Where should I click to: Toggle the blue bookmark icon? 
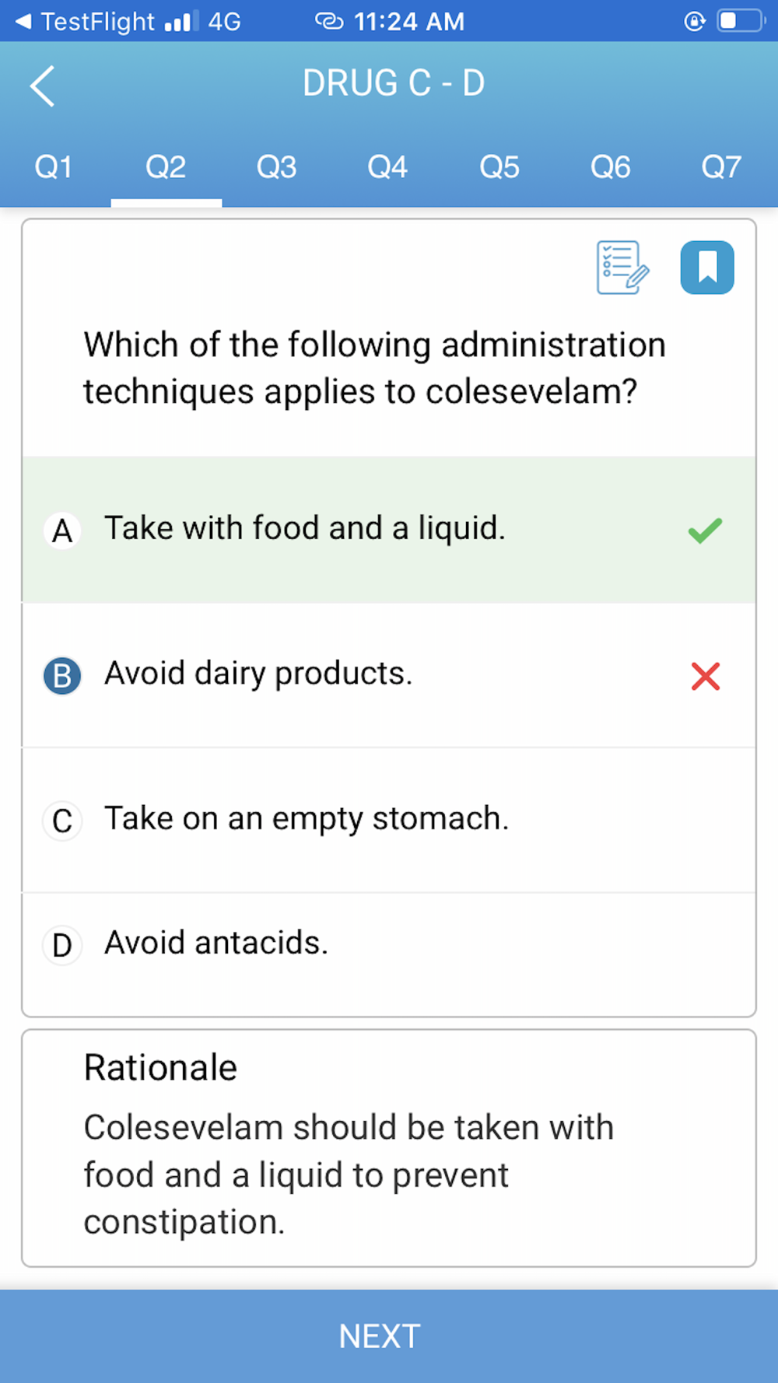(707, 268)
